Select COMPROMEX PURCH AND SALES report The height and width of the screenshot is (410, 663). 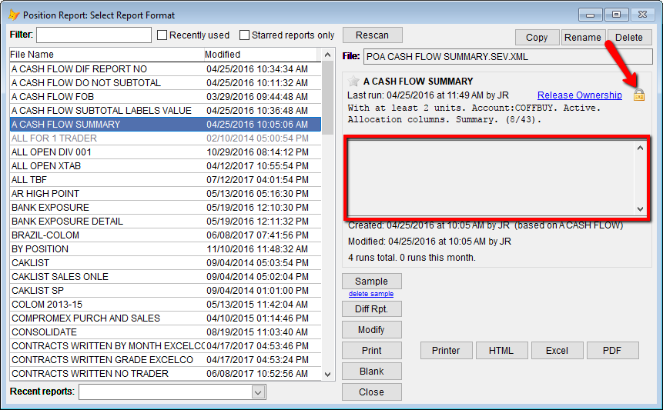(166, 318)
